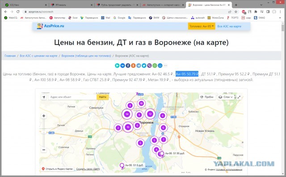Zoom out on the map
Image resolution: width=286 pixels, height=177 pixels.
[x=44, y=150]
